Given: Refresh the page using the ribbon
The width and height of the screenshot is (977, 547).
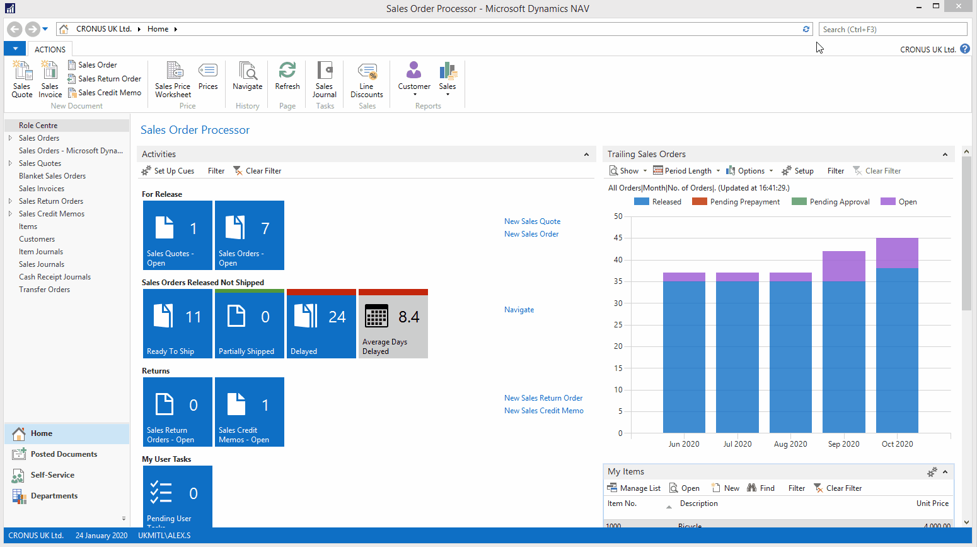Looking at the screenshot, I should click(287, 76).
